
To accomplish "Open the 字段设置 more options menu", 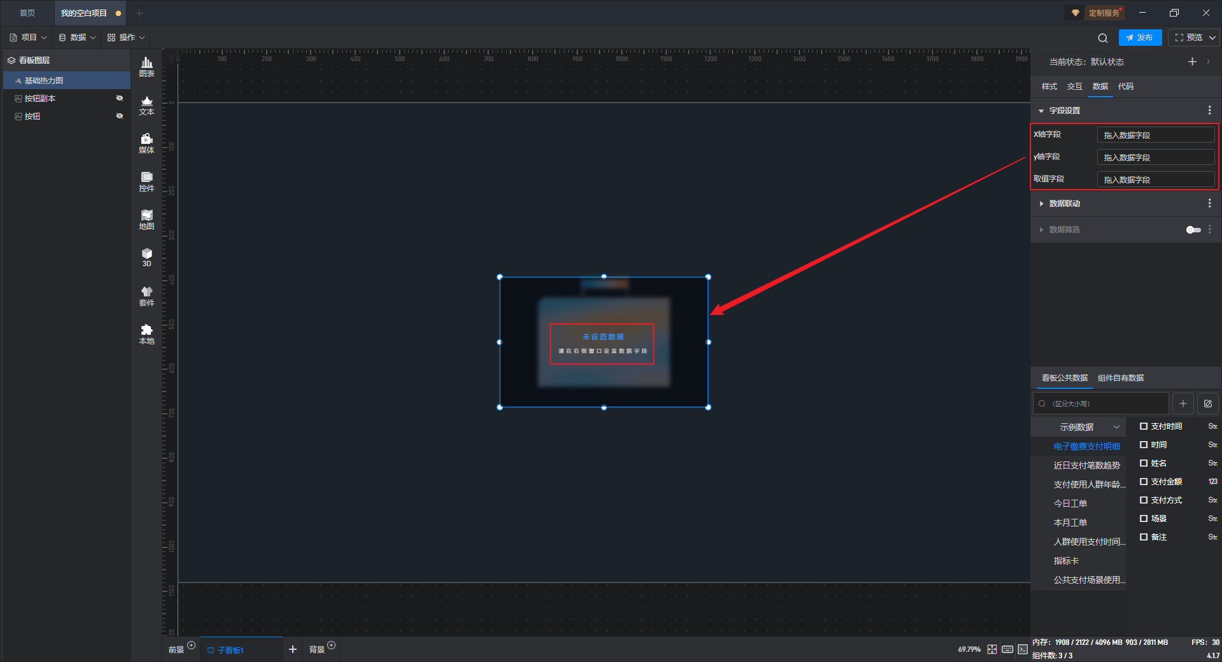I will (x=1209, y=110).
